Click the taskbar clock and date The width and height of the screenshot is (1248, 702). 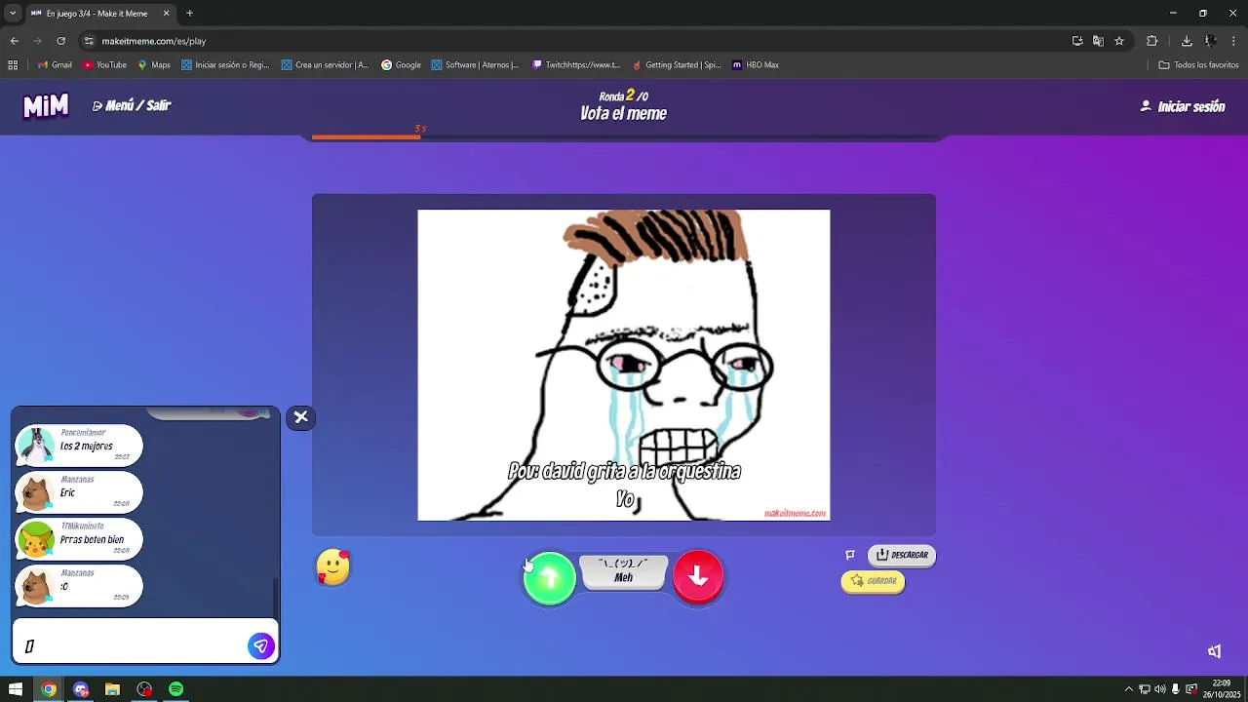1221,689
